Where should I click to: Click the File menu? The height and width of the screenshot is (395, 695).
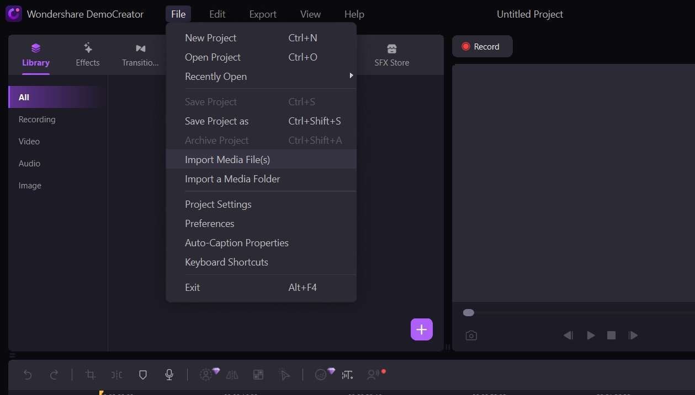178,14
